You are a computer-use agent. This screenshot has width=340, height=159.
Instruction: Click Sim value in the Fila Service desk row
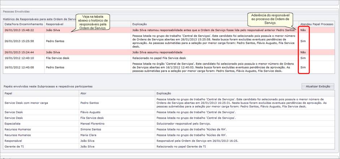click(303, 58)
